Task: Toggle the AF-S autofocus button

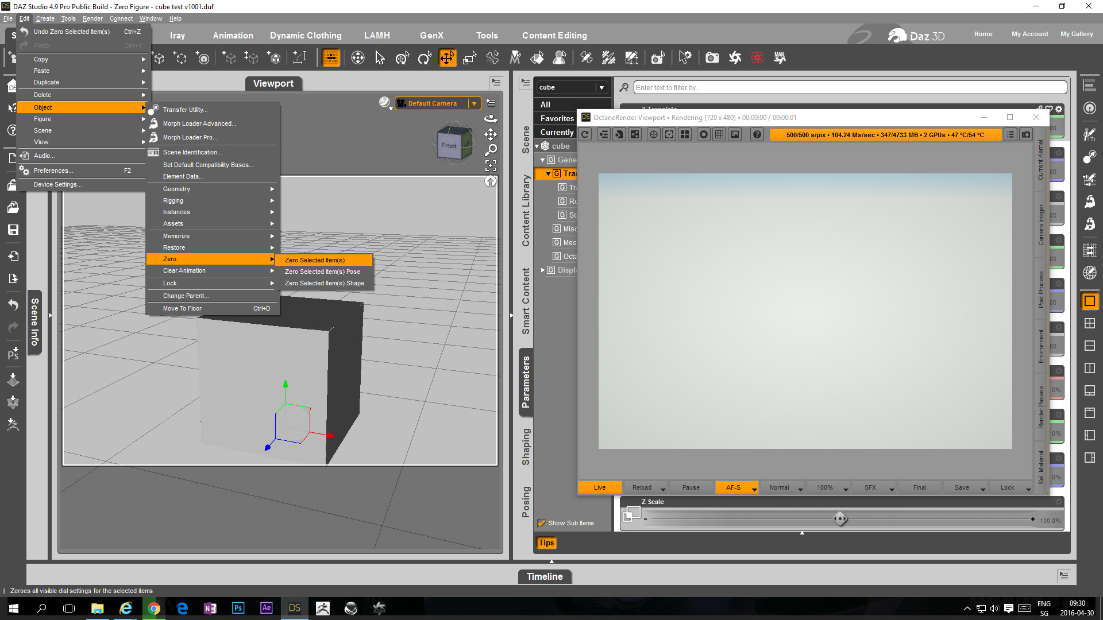Action: pos(733,487)
